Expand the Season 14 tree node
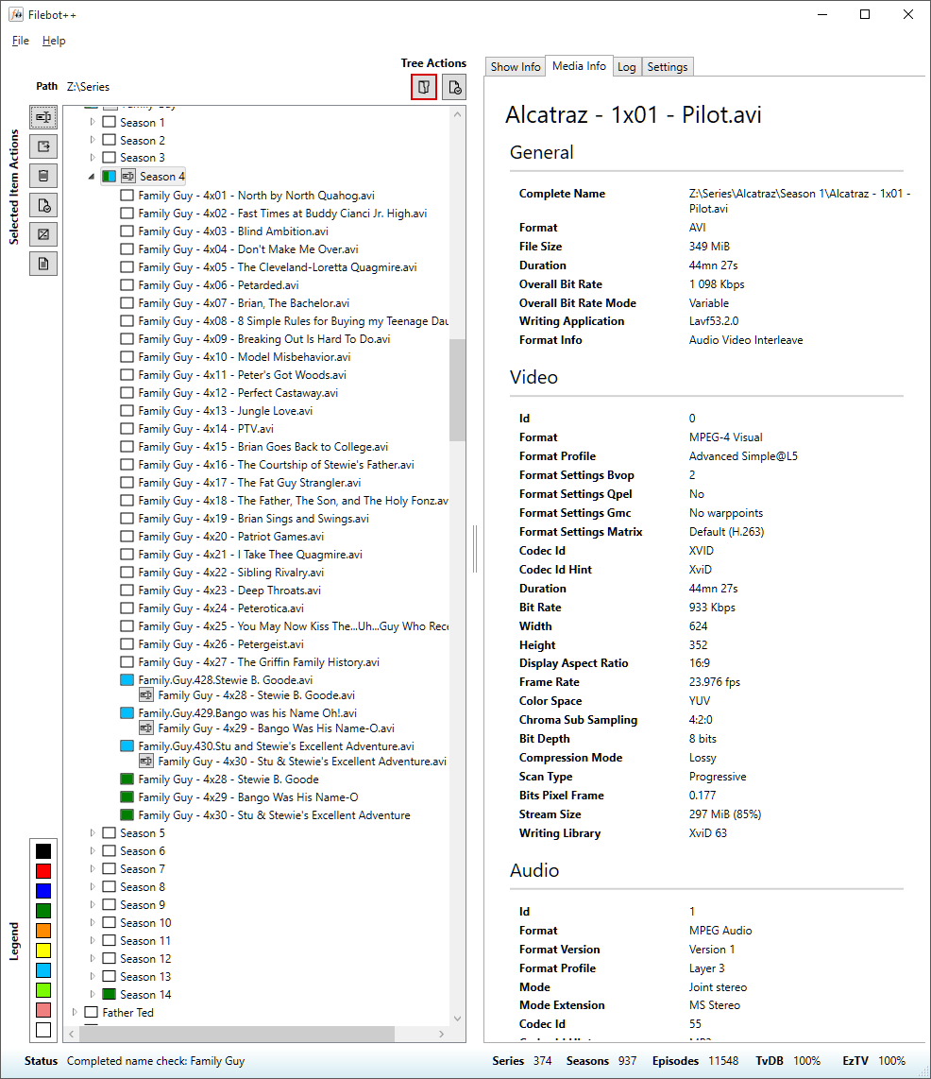 point(93,994)
